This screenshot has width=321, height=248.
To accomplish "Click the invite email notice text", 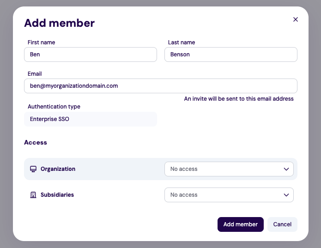I will click(x=239, y=99).
